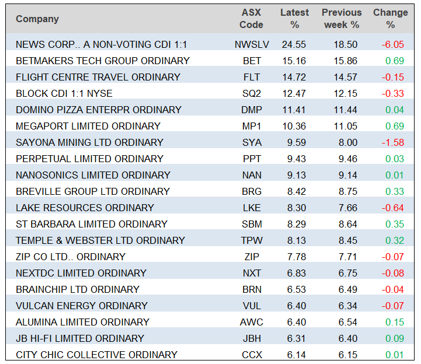Click the BETMAKERS TECH GROUP row name
Screen dimensions: 421x364
coord(103,61)
